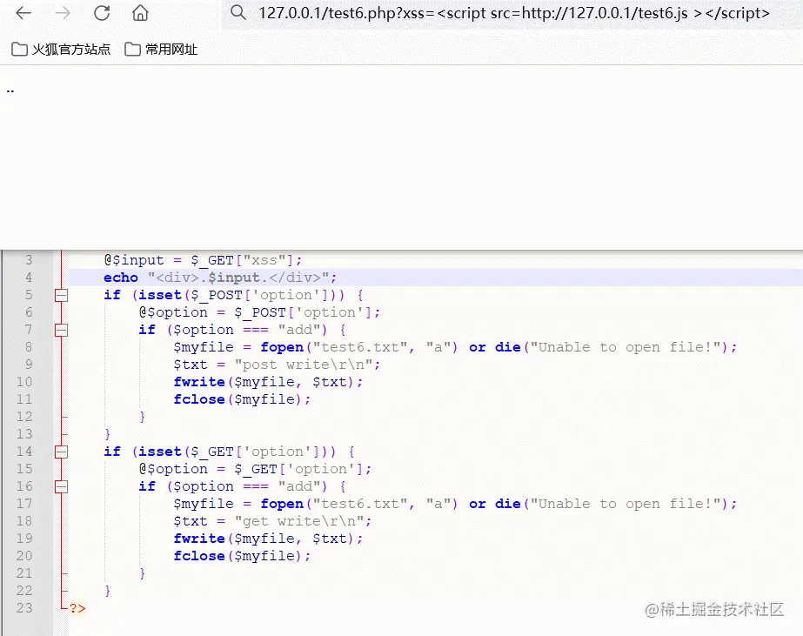Focus the address bar containing test6.php URL
The image size is (803, 636).
coord(513,13)
